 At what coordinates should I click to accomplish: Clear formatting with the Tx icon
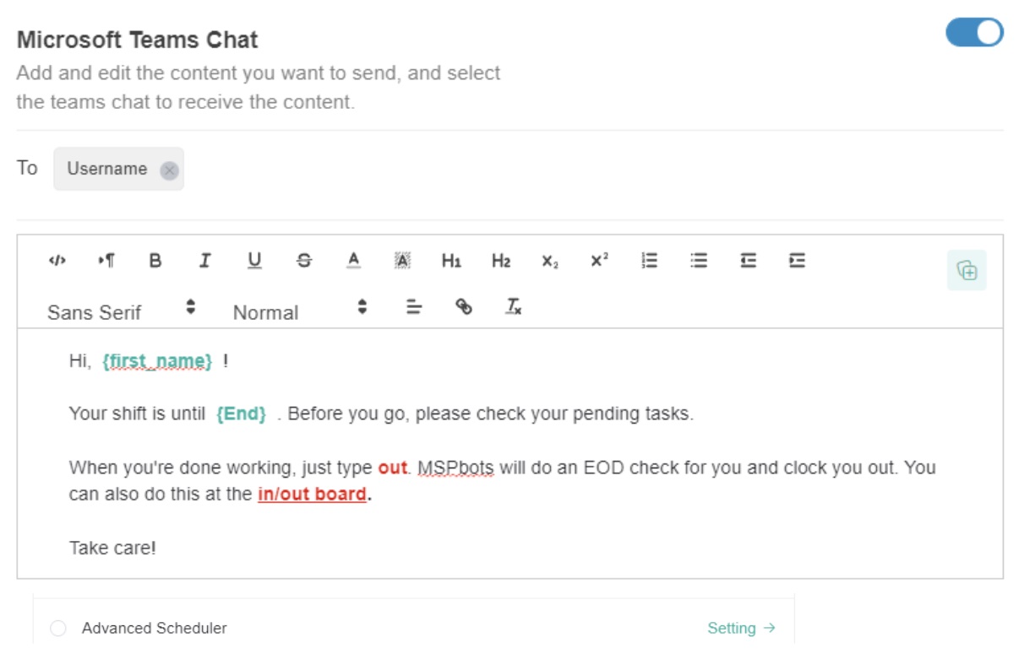coord(512,308)
